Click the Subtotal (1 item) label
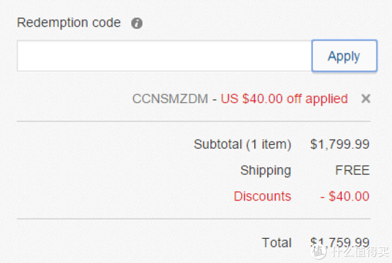Image resolution: width=392 pixels, height=263 pixels. click(x=242, y=144)
